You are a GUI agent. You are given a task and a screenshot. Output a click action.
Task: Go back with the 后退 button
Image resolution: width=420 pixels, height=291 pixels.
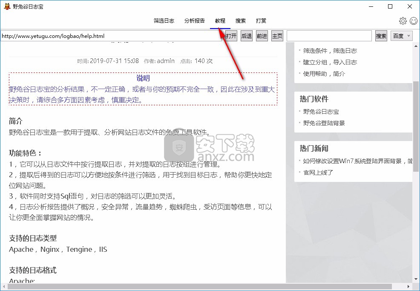click(247, 36)
